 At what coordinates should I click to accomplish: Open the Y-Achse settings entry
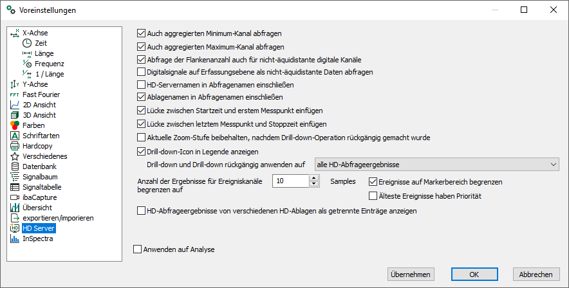coord(35,84)
